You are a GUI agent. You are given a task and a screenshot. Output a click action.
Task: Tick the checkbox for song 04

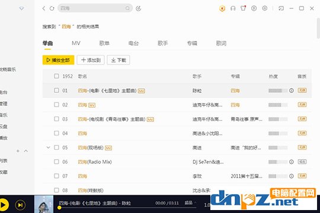pyautogui.click(x=56, y=133)
